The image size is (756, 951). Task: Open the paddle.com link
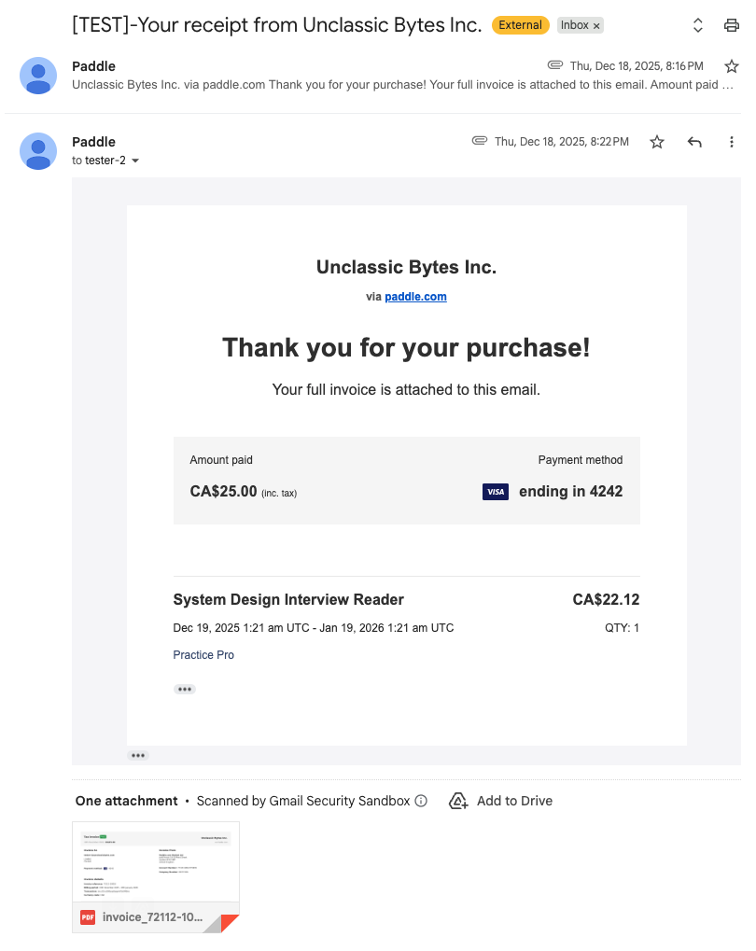click(x=415, y=296)
